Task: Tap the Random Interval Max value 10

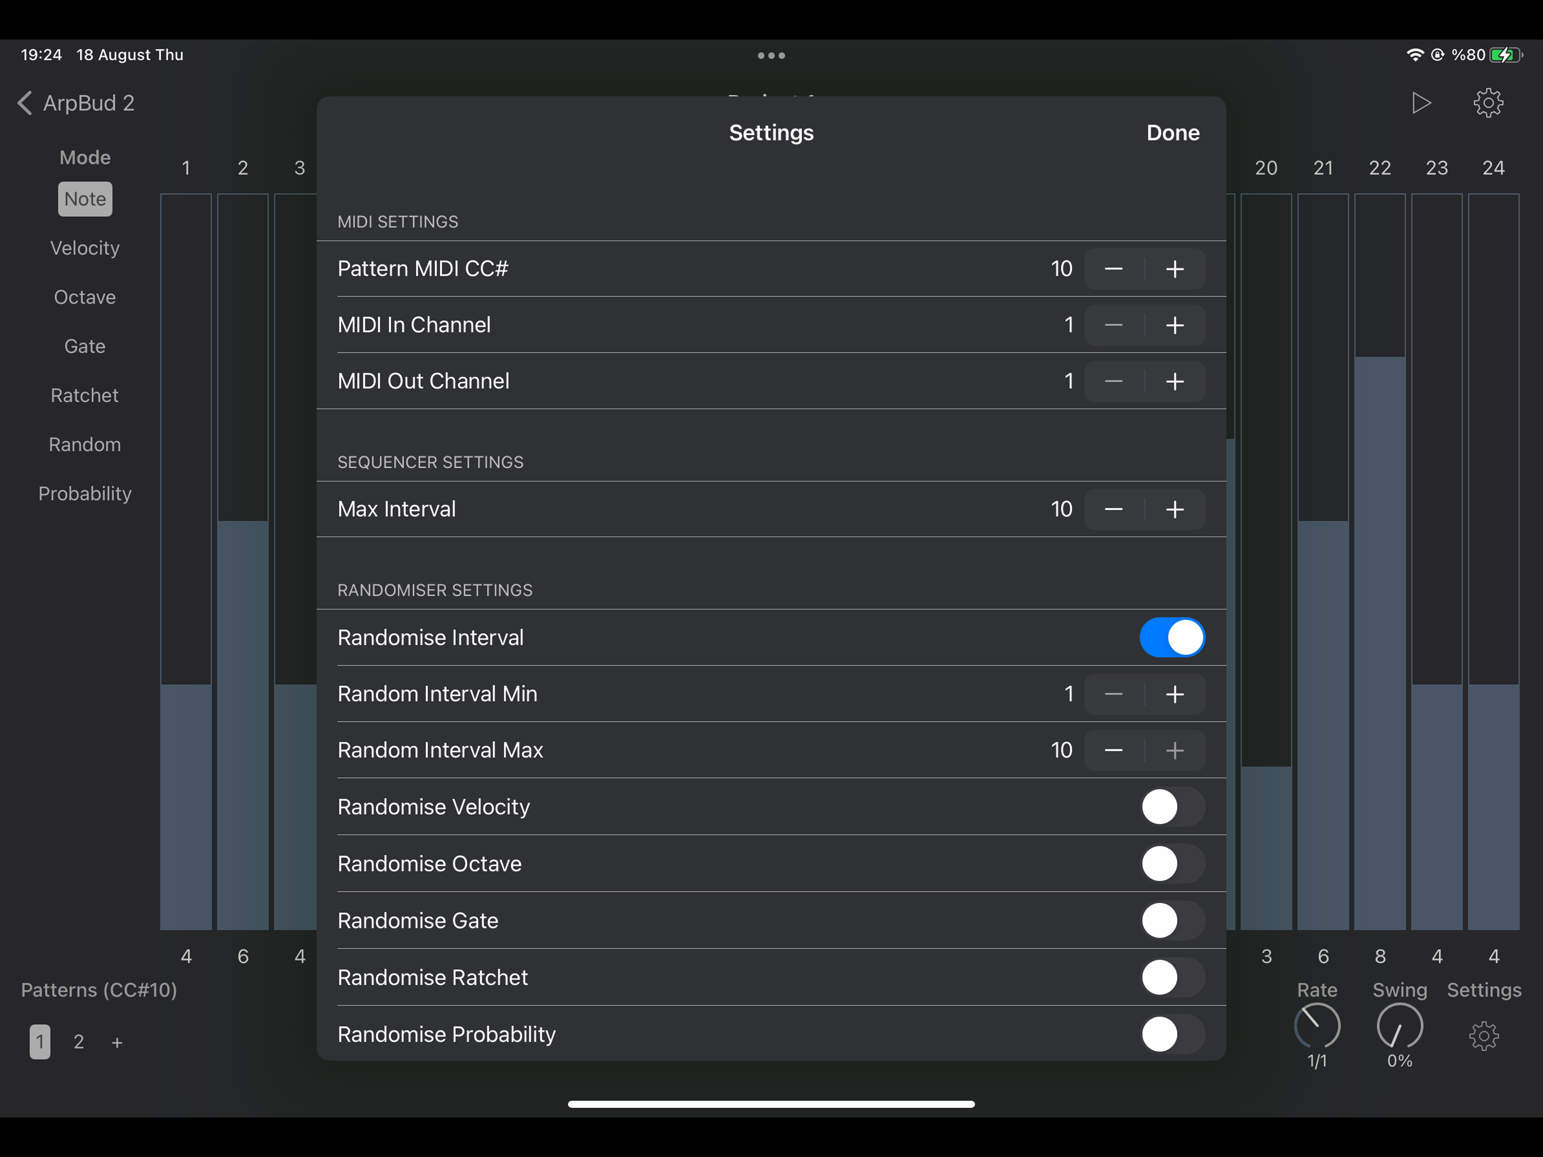Action: click(1061, 750)
